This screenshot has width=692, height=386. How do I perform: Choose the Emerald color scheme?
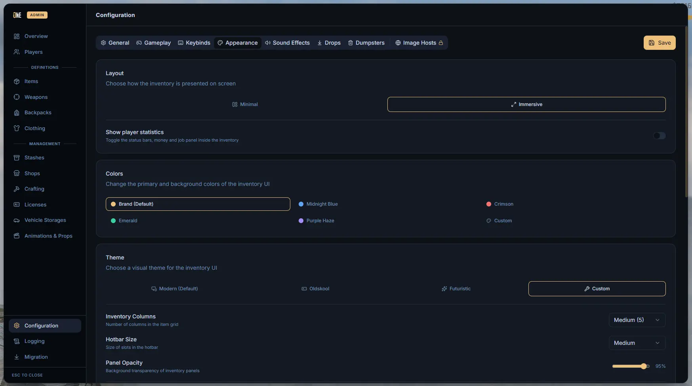(x=198, y=221)
